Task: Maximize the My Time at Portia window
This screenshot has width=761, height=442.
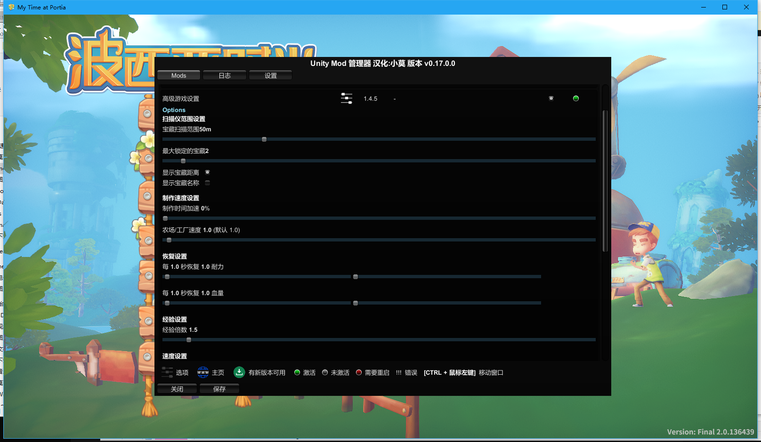Action: point(725,7)
